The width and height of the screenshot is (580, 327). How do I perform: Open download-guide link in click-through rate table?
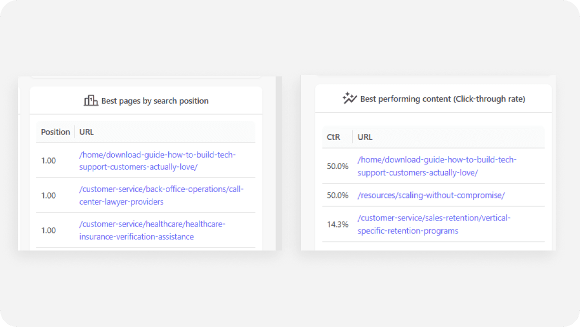coord(437,166)
